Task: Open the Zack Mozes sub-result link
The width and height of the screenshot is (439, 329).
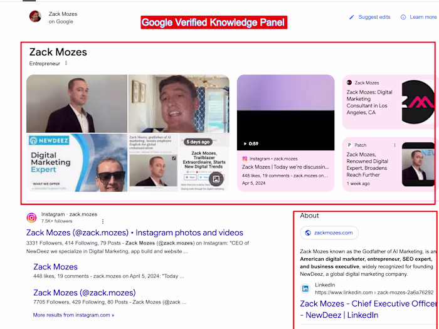Action: 55,267
